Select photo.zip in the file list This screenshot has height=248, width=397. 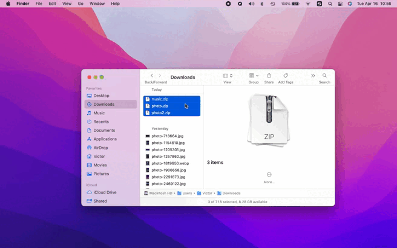tap(172, 106)
